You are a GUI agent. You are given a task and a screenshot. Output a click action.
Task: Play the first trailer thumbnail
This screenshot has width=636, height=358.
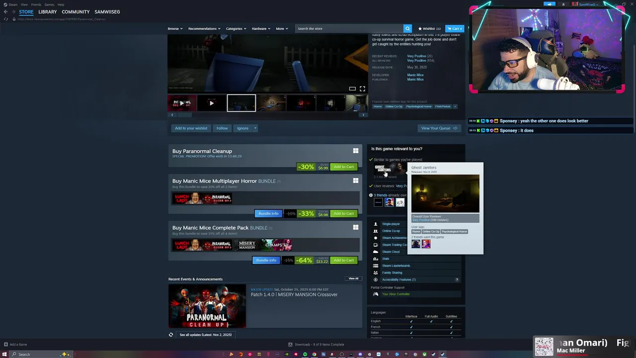pos(182,103)
